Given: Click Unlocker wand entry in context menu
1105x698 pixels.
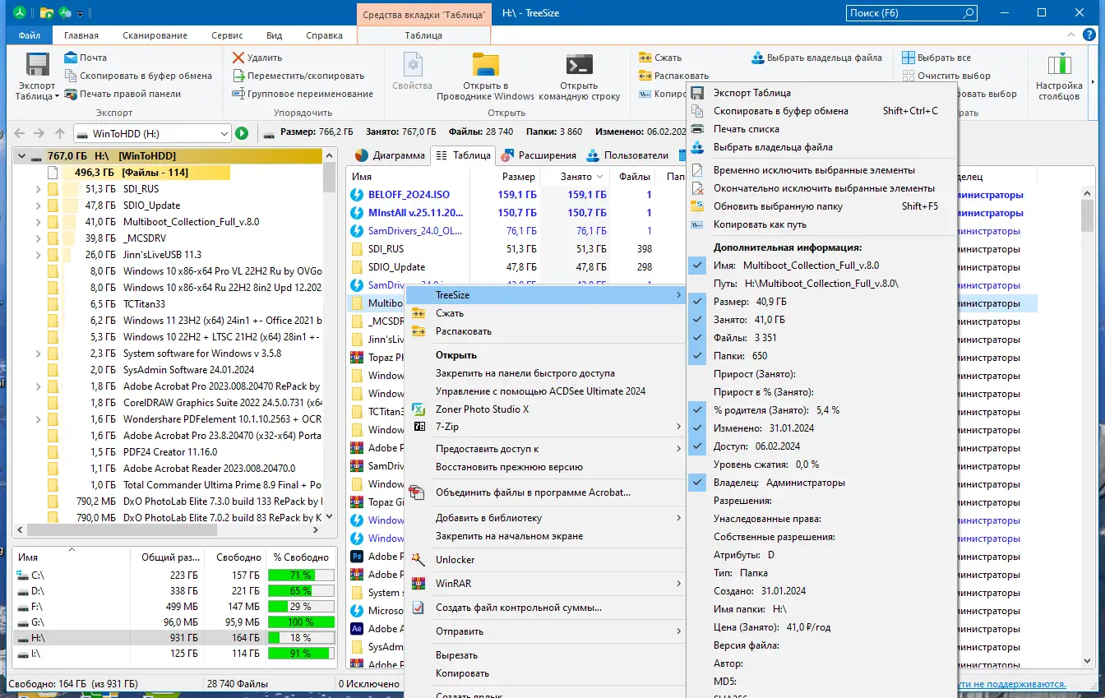Looking at the screenshot, I should point(544,560).
